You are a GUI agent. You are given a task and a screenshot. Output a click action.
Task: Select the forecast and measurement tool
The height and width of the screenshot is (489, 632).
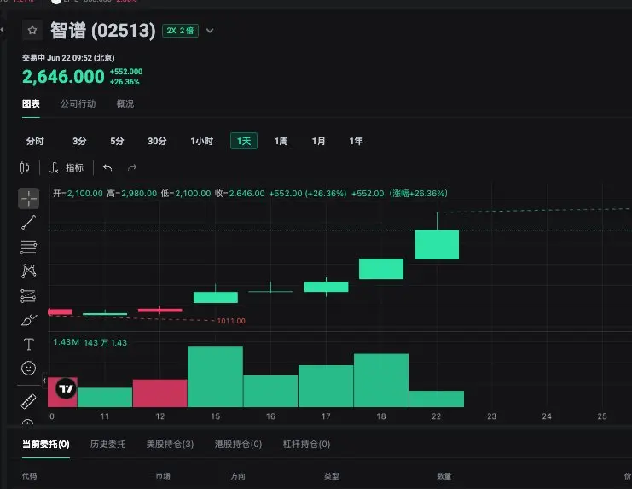pyautogui.click(x=29, y=296)
